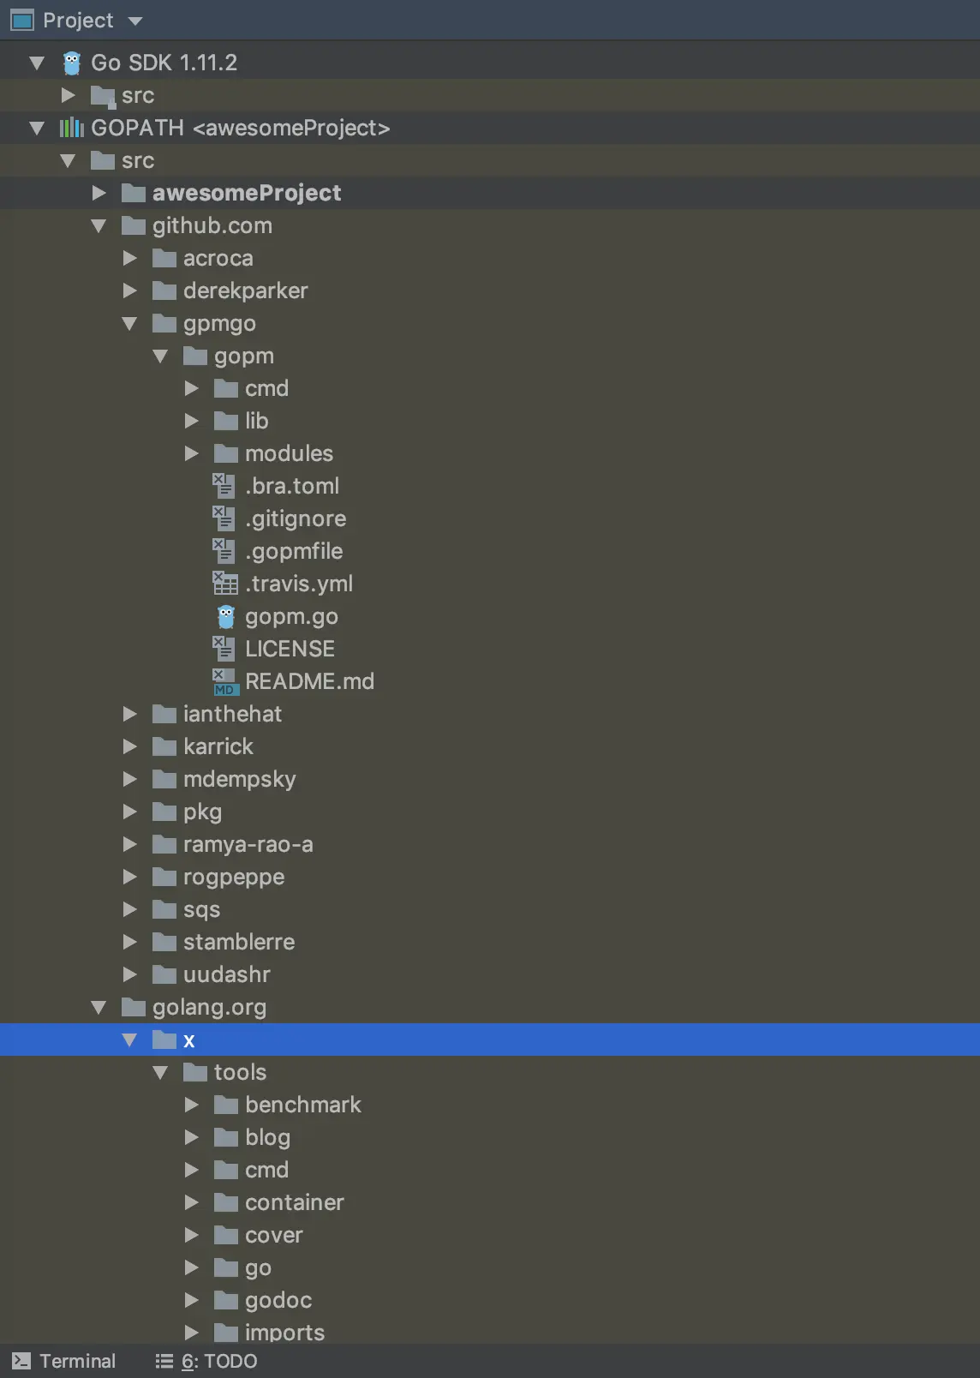
Task: Expand the acroca folder arrow
Action: tap(130, 258)
